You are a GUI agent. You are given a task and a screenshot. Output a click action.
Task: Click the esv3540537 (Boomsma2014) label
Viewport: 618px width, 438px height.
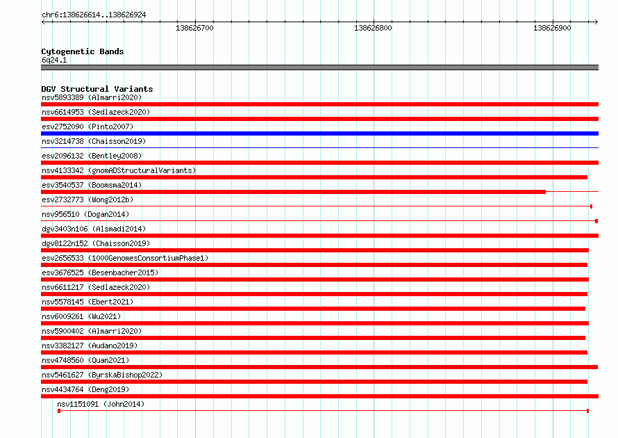92,185
